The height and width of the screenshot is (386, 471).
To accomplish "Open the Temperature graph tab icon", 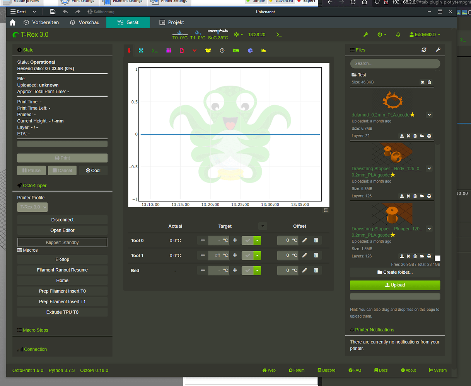I will [129, 50].
